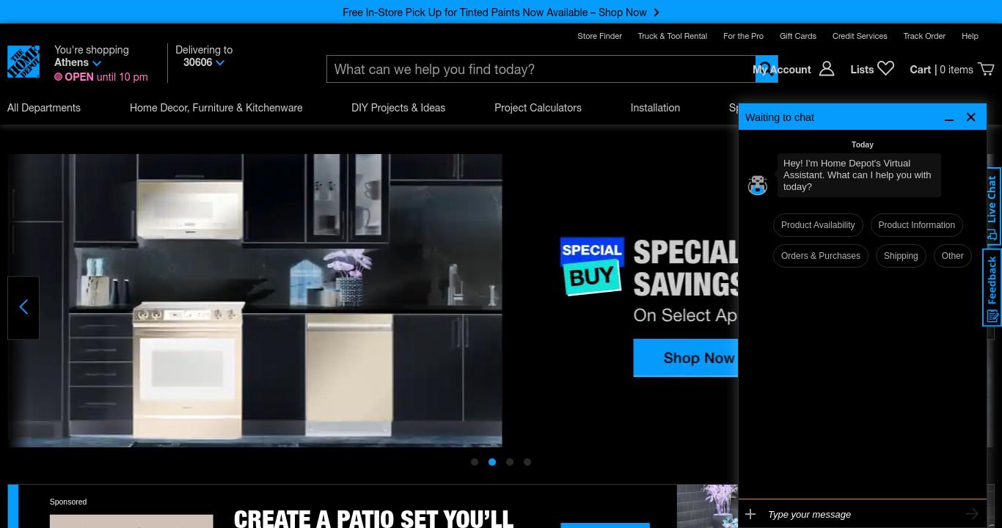Click Store Finder link

[599, 36]
